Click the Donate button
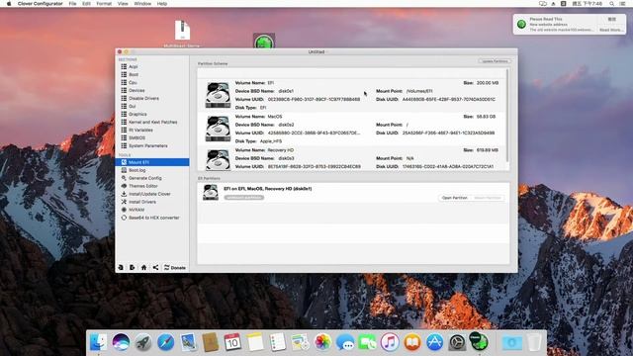This screenshot has width=633, height=356. click(x=175, y=268)
